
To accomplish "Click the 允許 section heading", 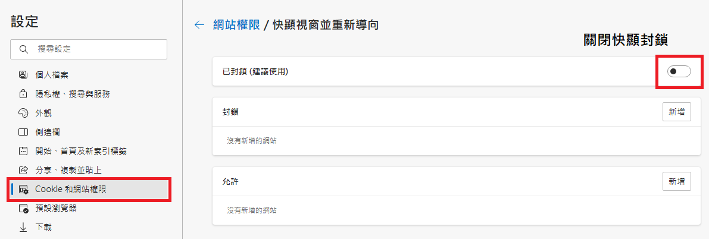I will pos(231,181).
